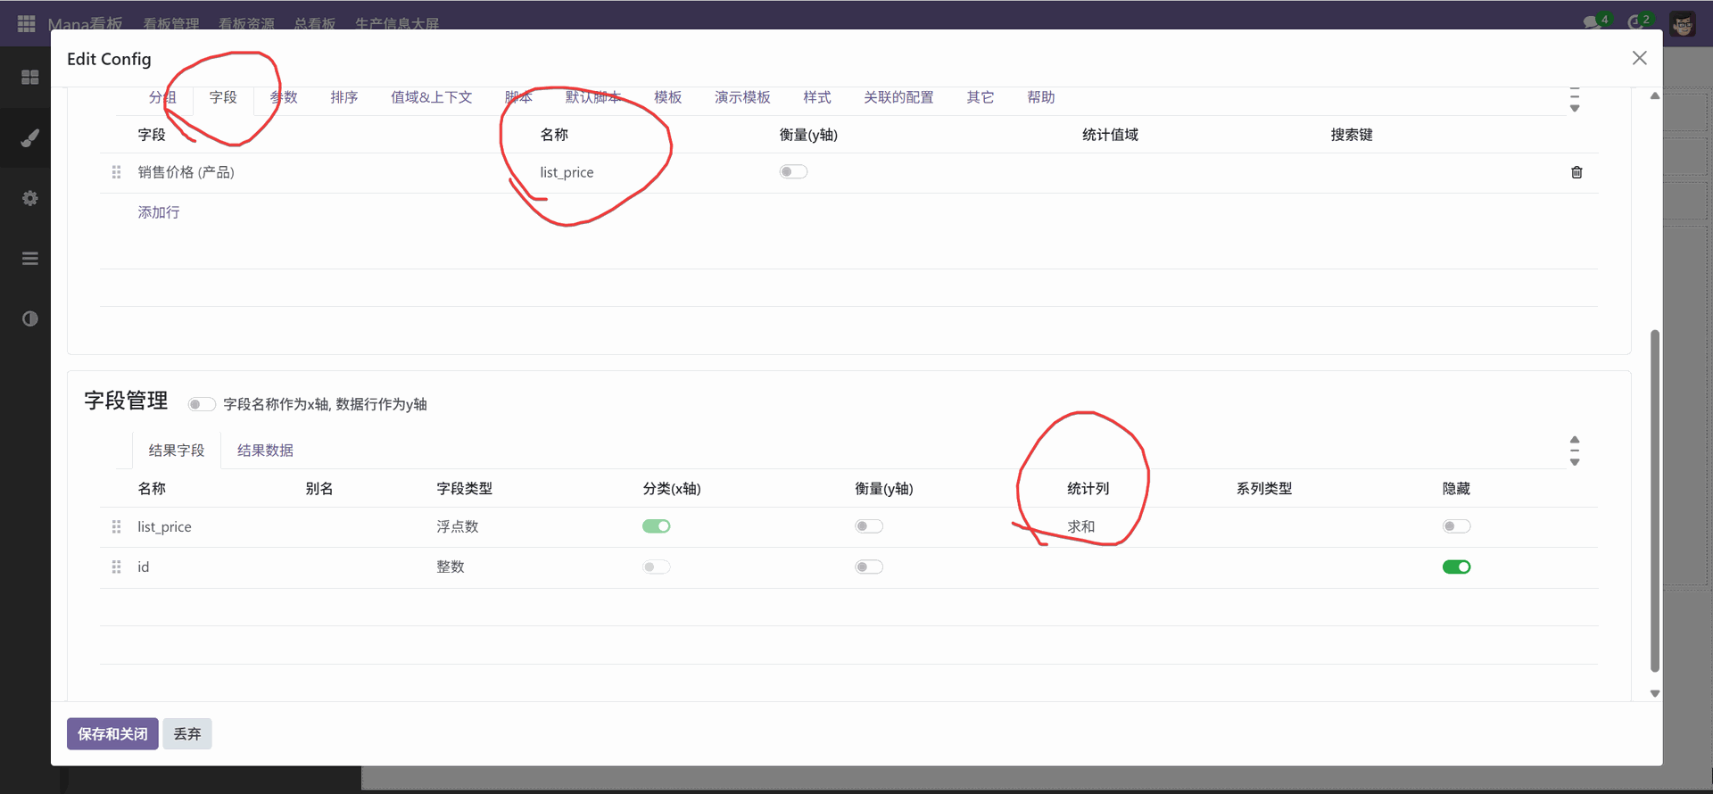
Task: Open 生产信息大屏 menu
Action: (x=398, y=23)
